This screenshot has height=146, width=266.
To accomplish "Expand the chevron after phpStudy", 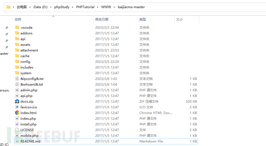I will (x=72, y=7).
